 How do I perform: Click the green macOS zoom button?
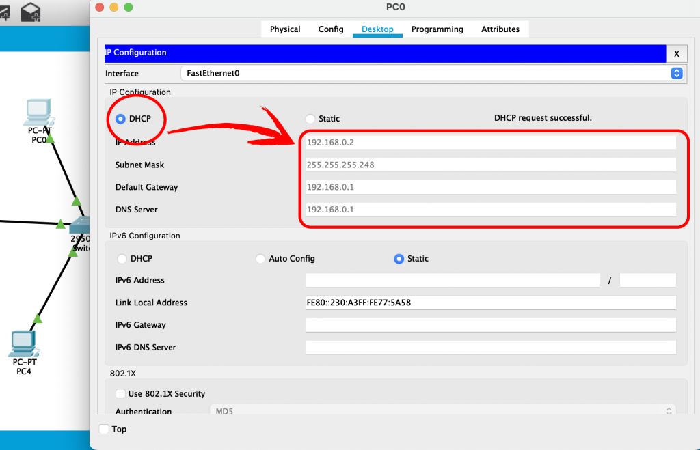pos(128,7)
